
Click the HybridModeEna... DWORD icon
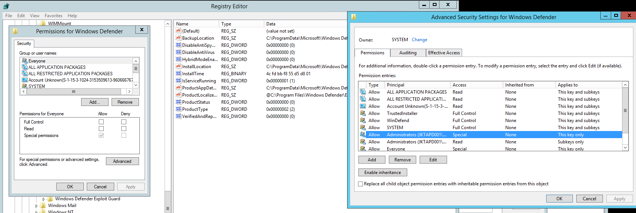(x=178, y=60)
